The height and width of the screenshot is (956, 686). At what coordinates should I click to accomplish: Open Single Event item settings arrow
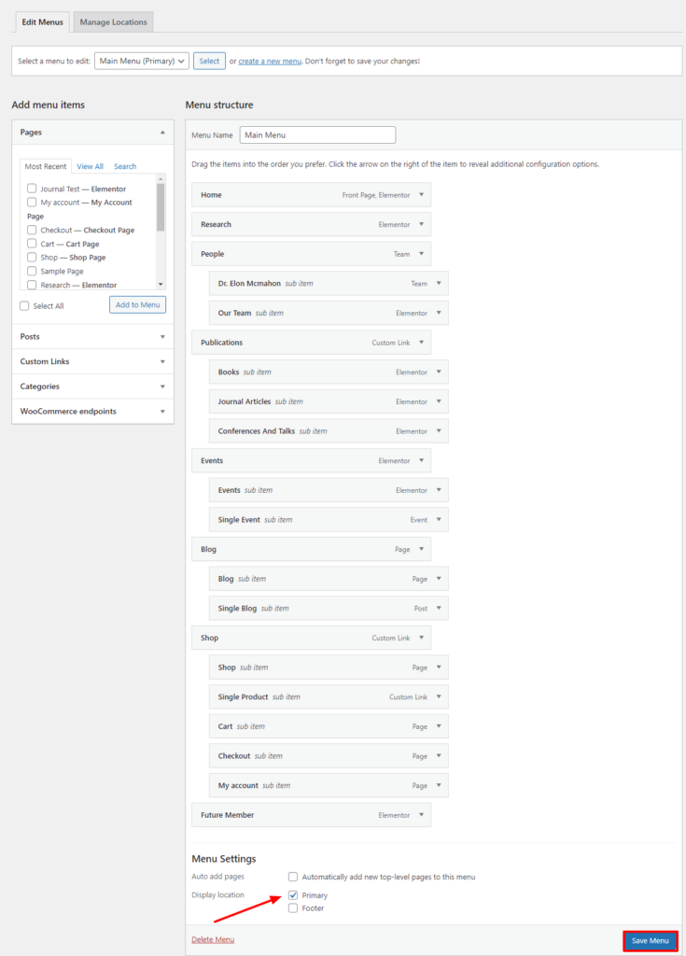(x=440, y=520)
